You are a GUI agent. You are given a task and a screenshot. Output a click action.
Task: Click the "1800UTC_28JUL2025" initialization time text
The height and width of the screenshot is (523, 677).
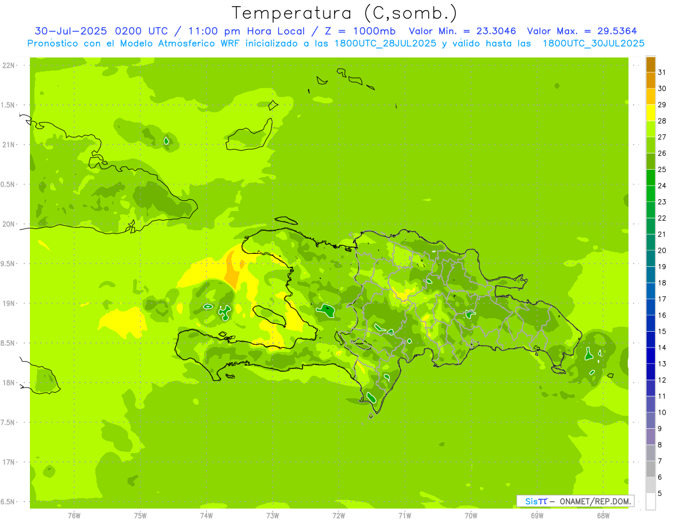385,43
